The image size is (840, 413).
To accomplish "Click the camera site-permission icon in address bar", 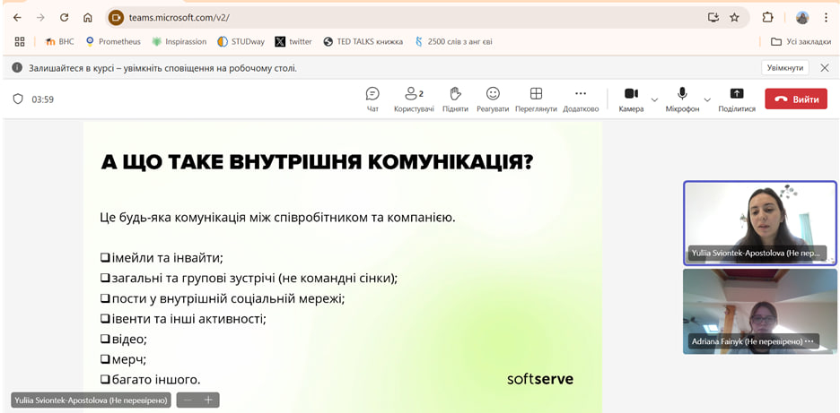I will 116,18.
